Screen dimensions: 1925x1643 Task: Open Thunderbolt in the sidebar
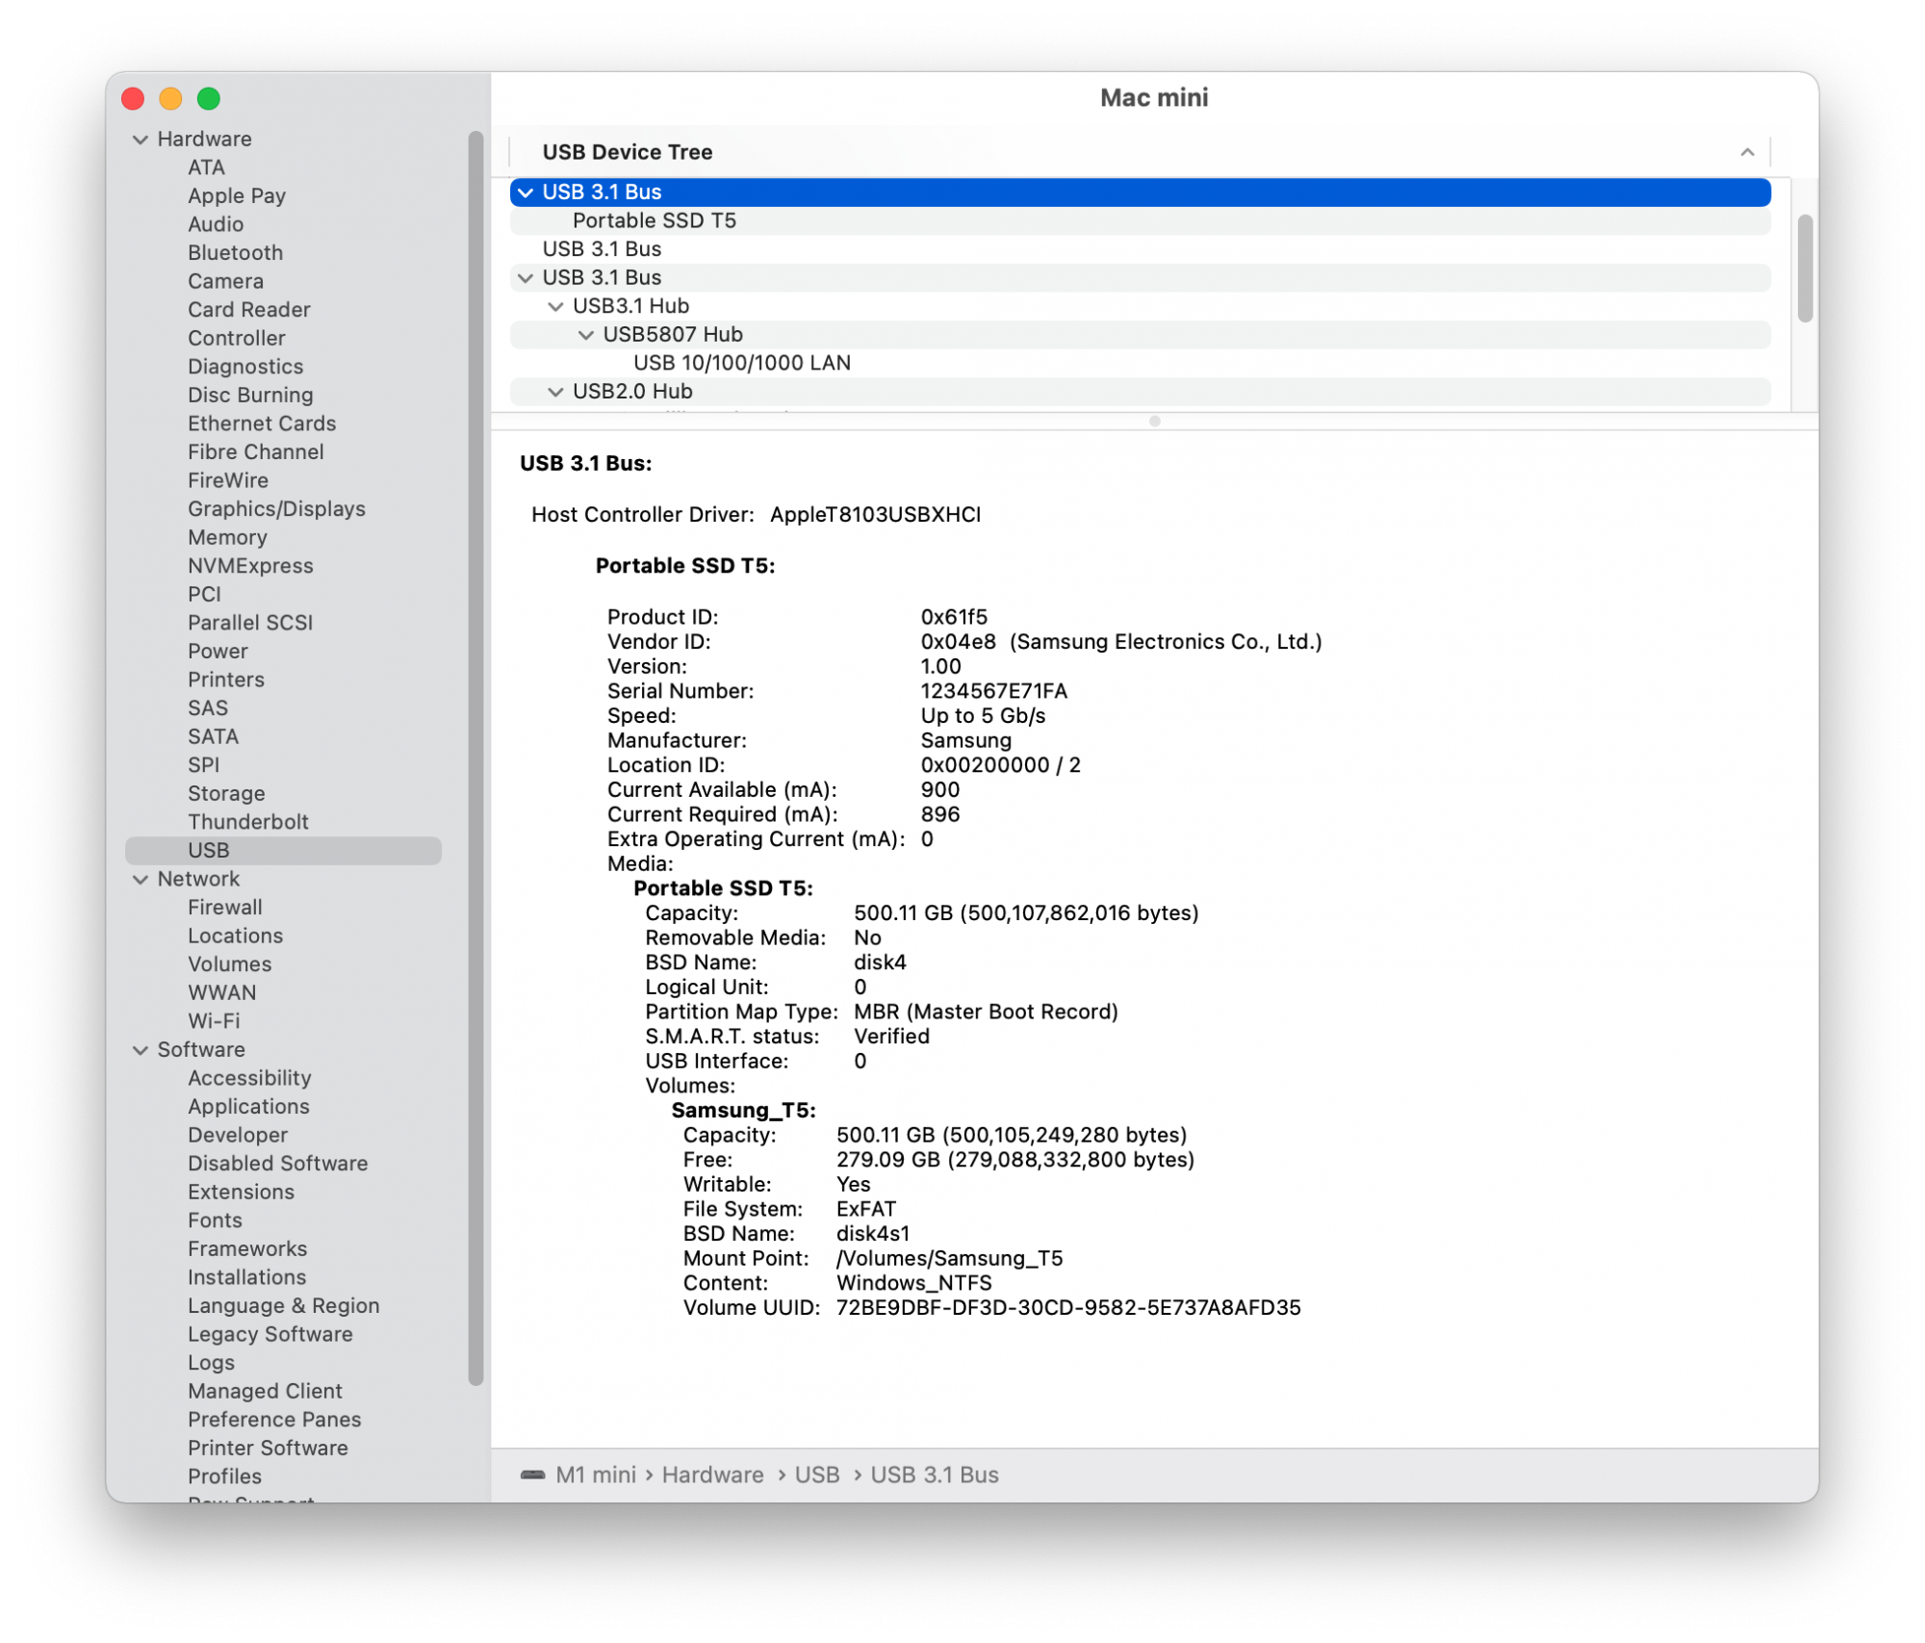click(247, 822)
